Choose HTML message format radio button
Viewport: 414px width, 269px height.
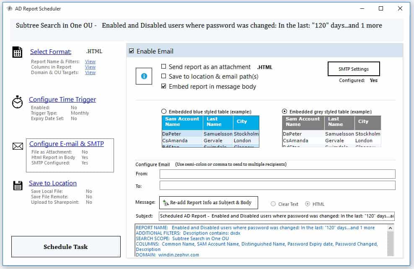tap(308, 204)
